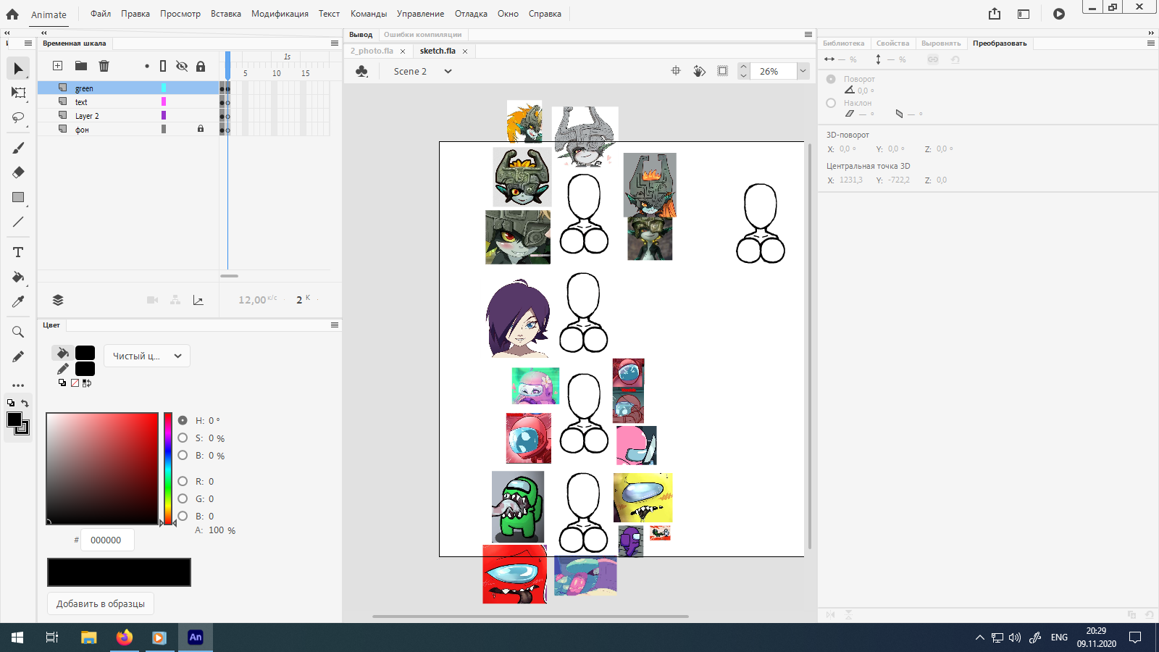Screen dimensions: 1159x652
Task: Click the center stage icon
Action: 676,71
